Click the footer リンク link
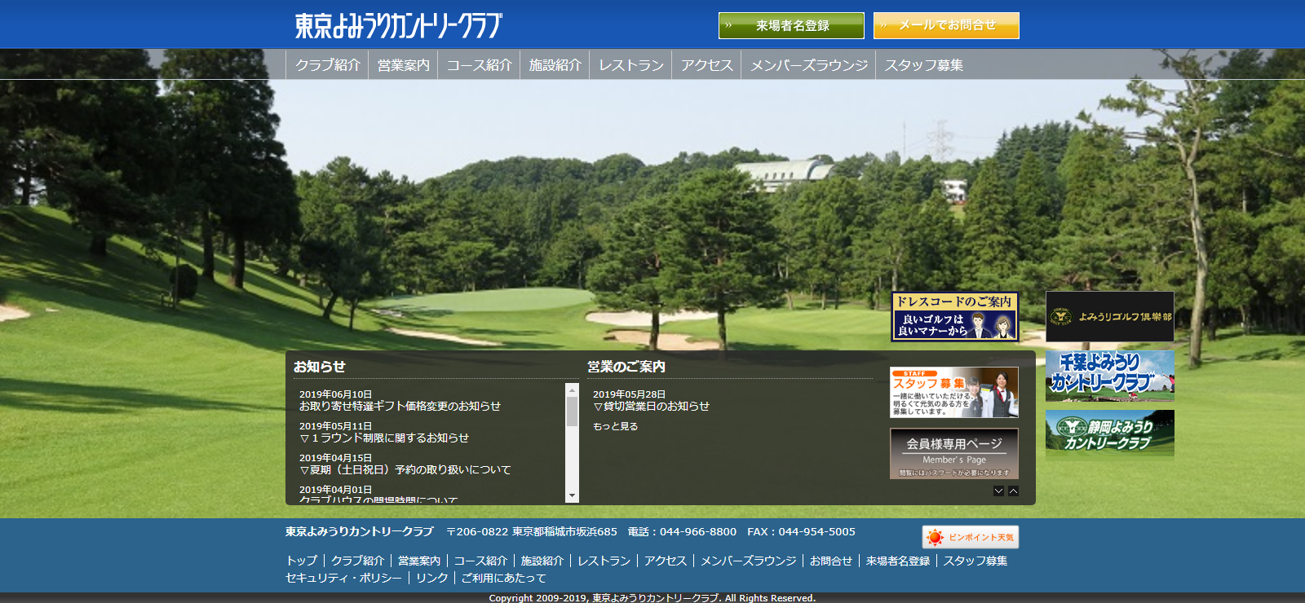 (432, 578)
